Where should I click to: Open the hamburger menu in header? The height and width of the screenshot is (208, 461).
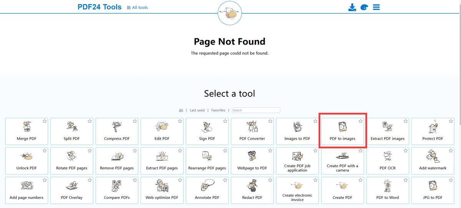coord(376,7)
